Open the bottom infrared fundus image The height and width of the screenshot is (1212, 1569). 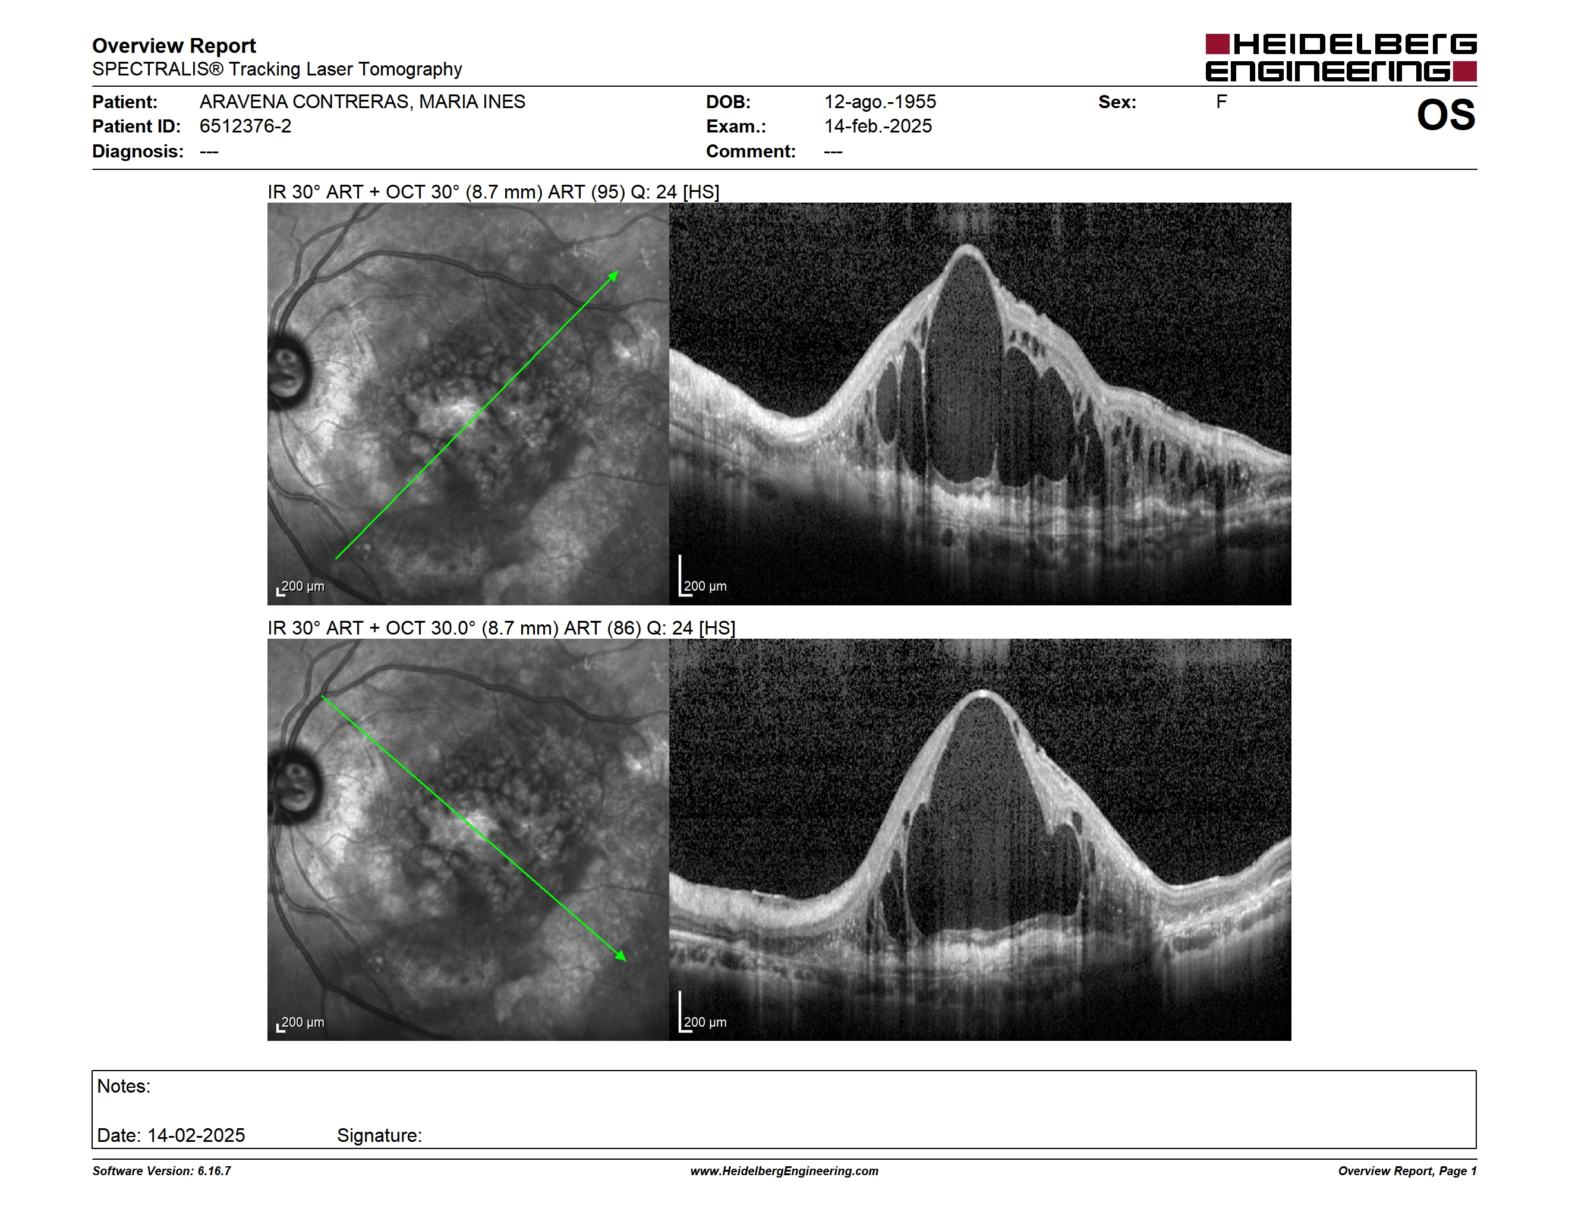(x=468, y=839)
